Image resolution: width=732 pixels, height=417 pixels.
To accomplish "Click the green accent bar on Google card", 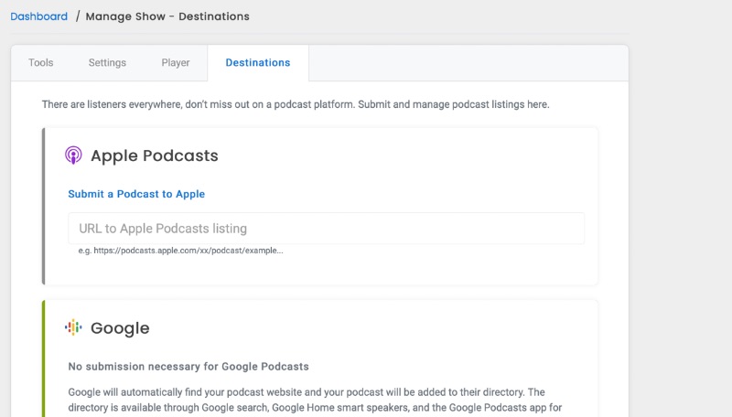I will point(43,358).
